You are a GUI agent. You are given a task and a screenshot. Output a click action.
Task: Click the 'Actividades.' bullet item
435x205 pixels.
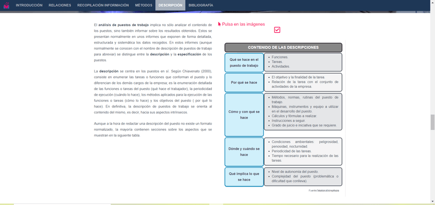[281, 66]
